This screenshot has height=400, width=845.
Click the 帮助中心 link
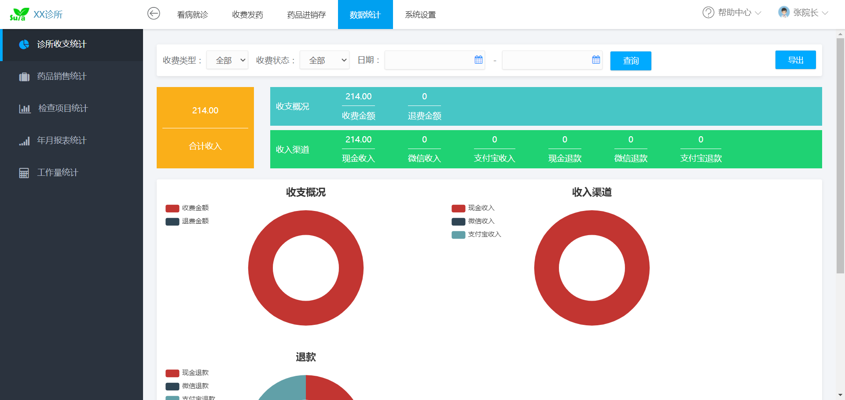(x=735, y=13)
